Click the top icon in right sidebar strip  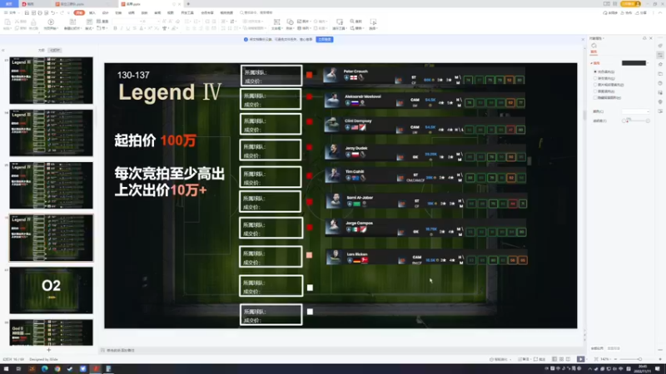click(x=660, y=46)
